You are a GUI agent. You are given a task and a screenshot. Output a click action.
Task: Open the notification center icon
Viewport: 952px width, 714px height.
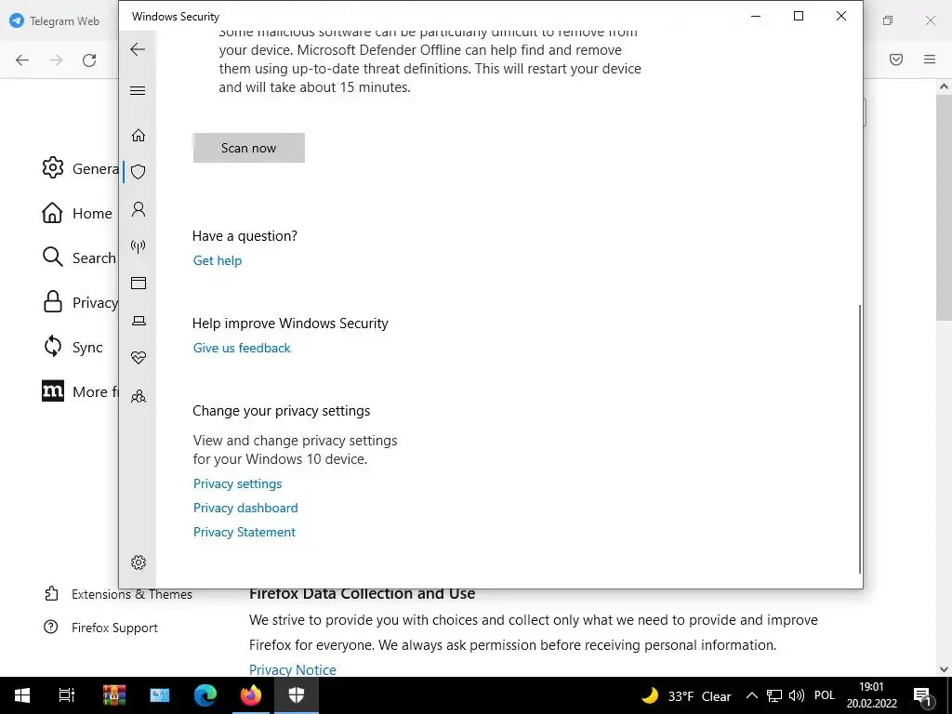[923, 695]
